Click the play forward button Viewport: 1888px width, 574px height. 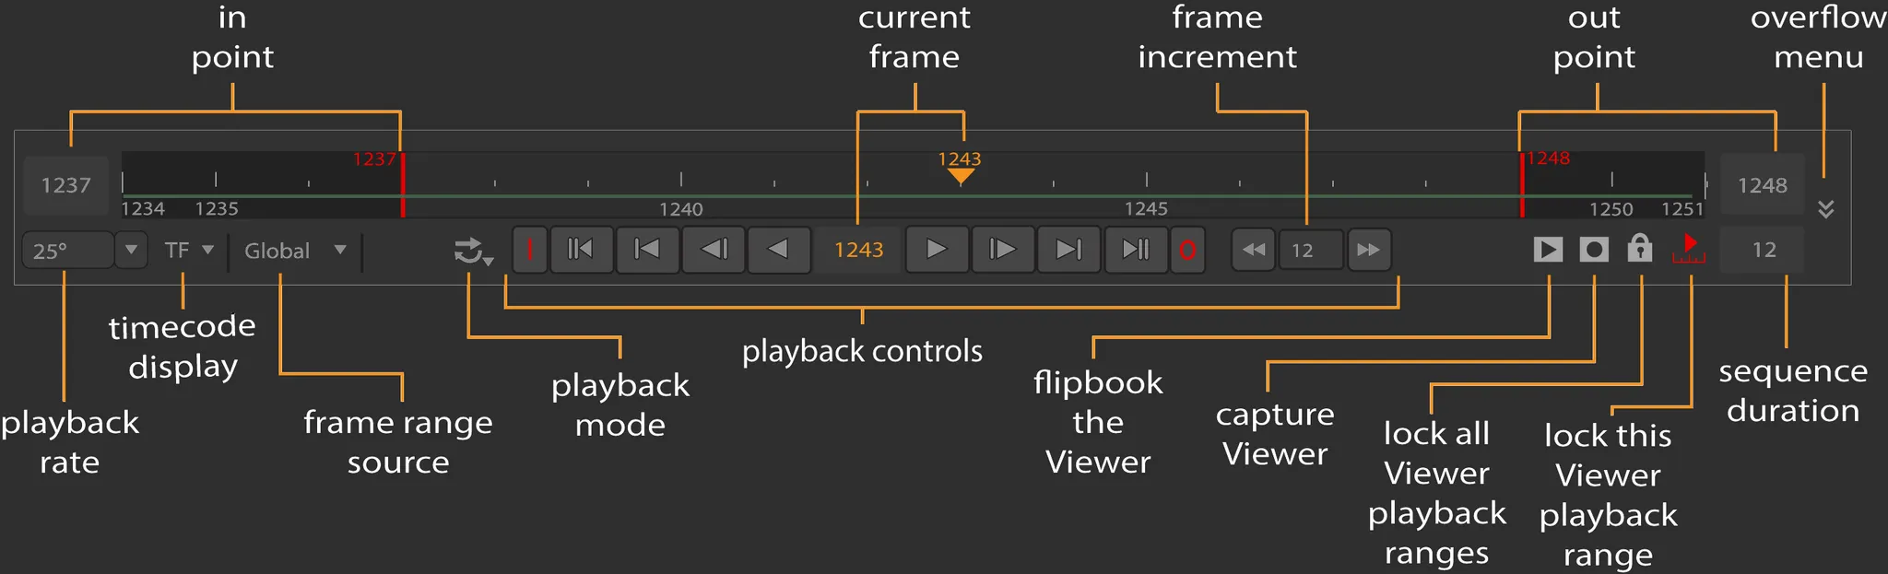937,250
